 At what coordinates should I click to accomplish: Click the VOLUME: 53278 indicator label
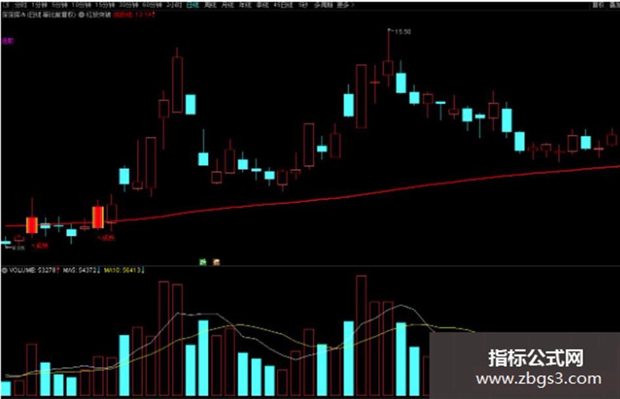click(x=34, y=270)
